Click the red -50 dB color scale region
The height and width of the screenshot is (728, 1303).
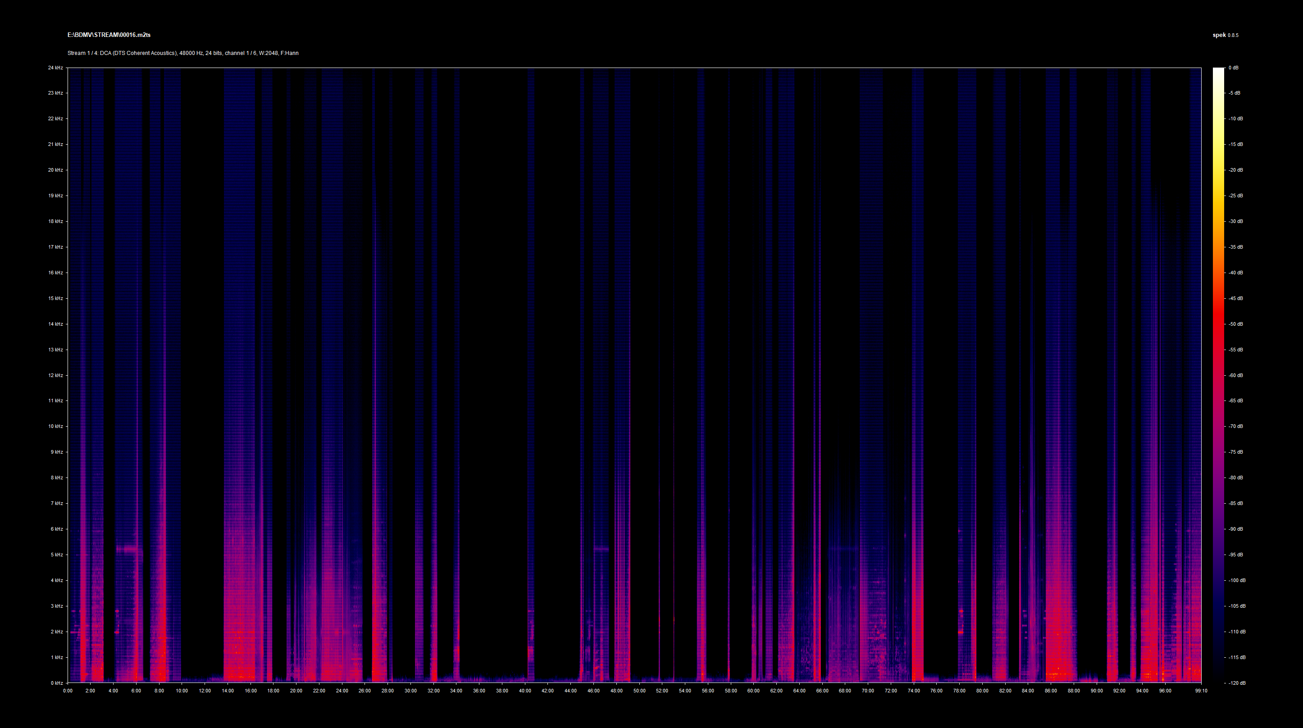(1218, 324)
